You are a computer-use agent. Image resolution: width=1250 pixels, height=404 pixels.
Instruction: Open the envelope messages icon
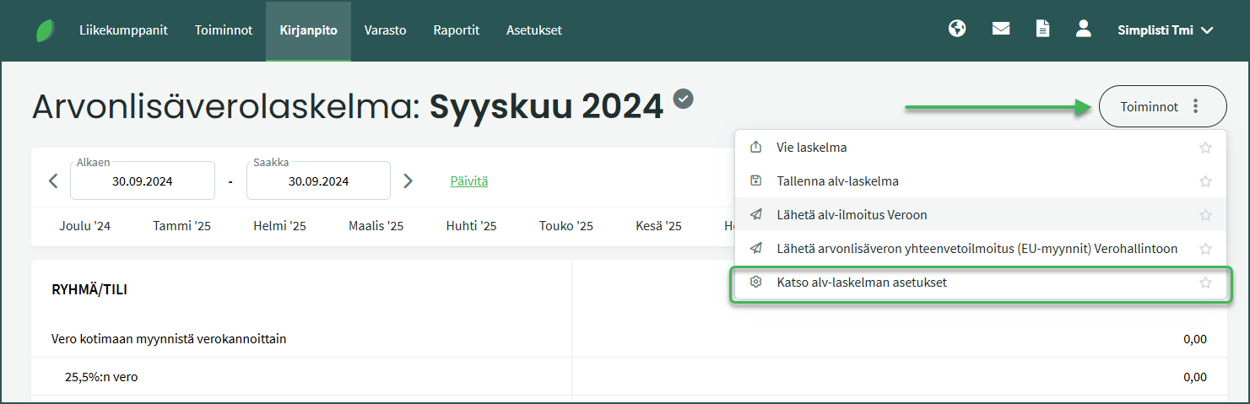[1001, 30]
